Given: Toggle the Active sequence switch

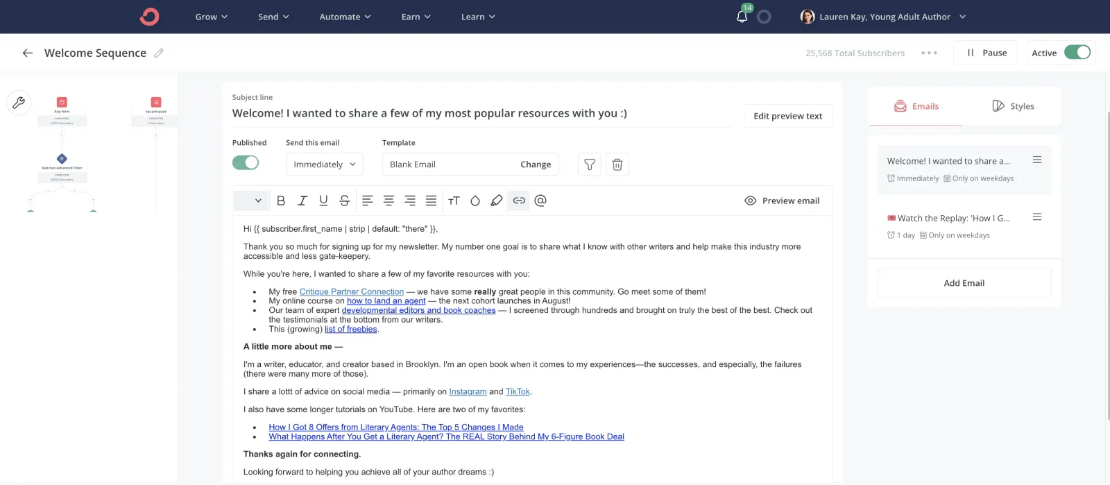Looking at the screenshot, I should 1077,53.
